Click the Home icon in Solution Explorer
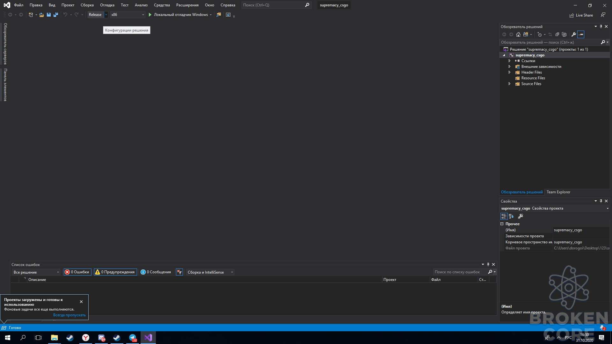The width and height of the screenshot is (612, 344). 518,34
